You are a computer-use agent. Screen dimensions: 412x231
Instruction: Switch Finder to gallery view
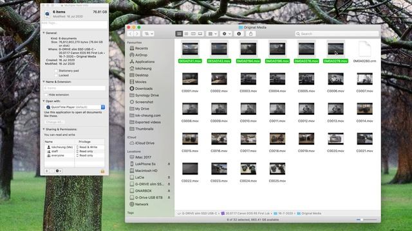[x=200, y=34]
